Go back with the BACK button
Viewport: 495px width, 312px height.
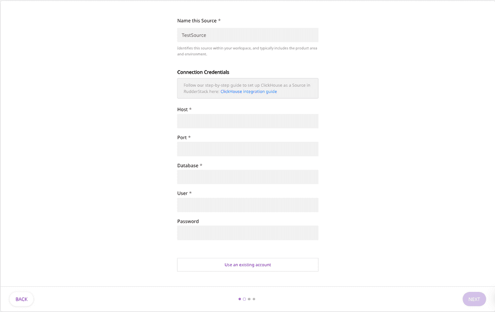coord(22,299)
